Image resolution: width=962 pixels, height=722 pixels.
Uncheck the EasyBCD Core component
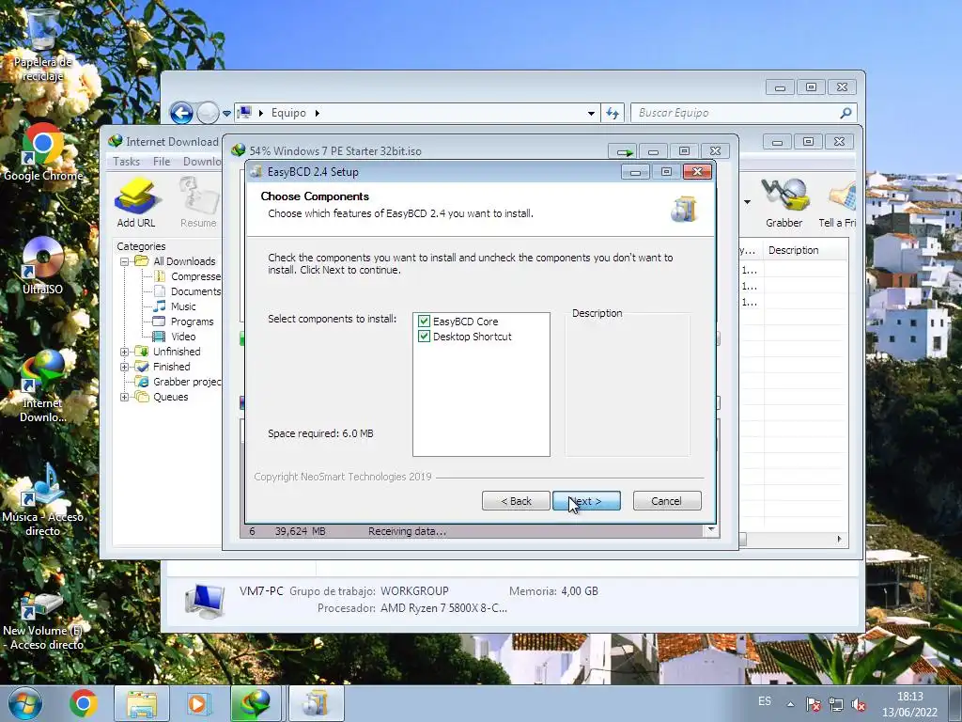[424, 322]
